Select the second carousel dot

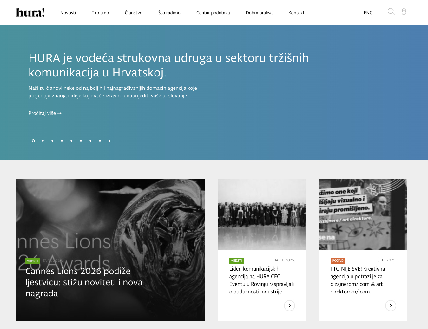[x=43, y=141]
